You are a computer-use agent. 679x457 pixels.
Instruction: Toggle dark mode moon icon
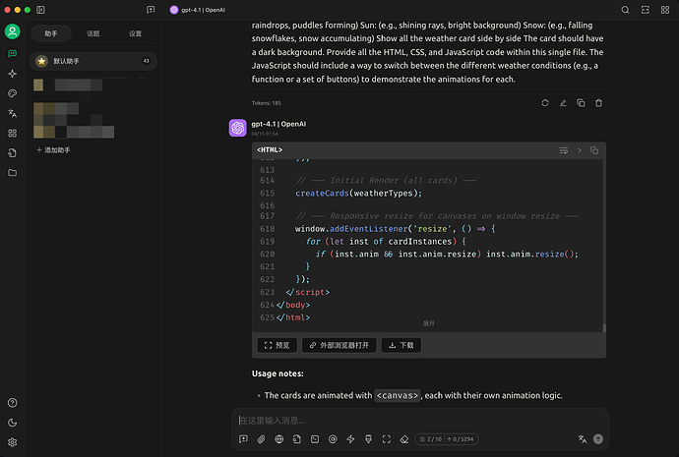pos(12,423)
